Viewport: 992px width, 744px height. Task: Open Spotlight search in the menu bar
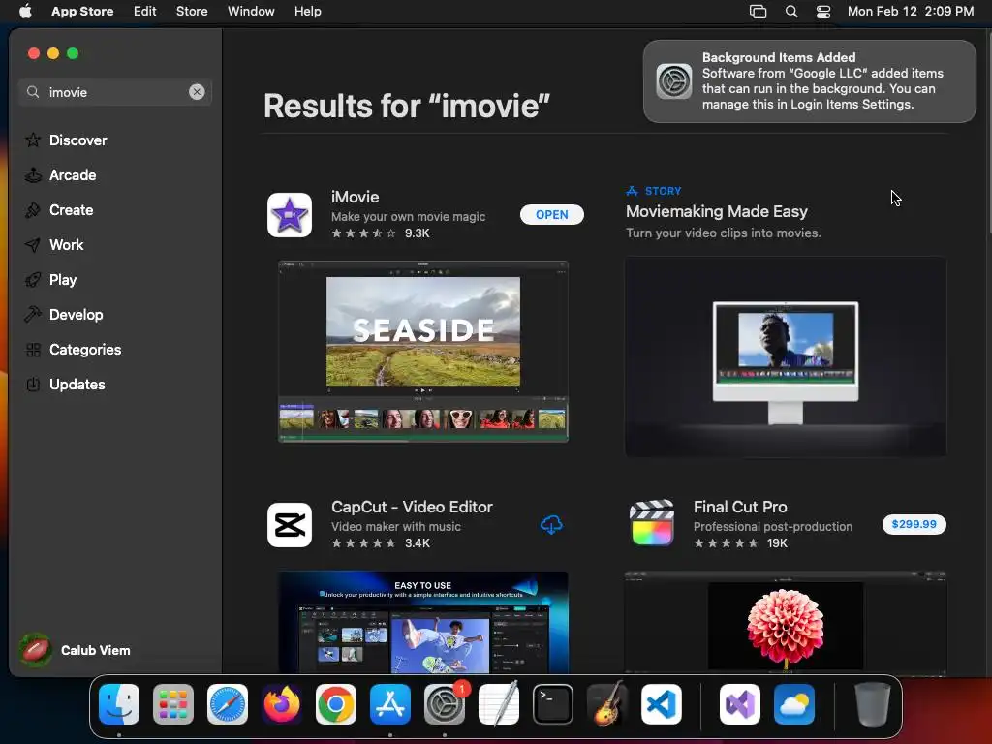click(790, 12)
